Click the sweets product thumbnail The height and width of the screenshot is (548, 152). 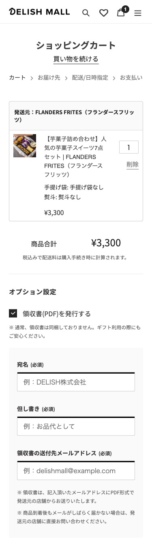coord(25,146)
